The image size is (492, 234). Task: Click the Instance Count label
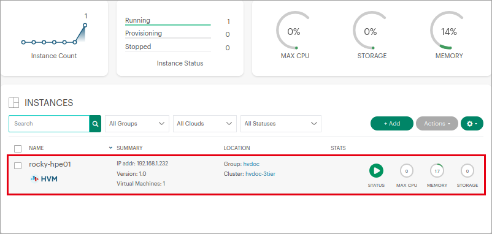click(54, 56)
